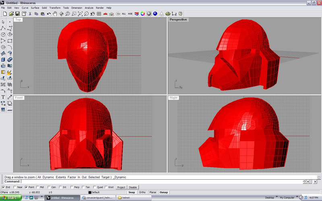Viewport: 322px width, 201px height.
Task: Open the Default layer selector in status bar
Action: coord(95,193)
